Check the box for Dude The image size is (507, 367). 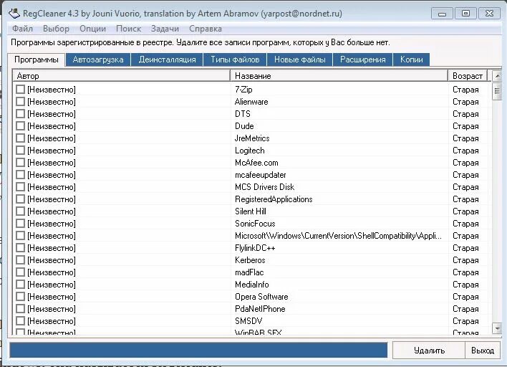20,126
